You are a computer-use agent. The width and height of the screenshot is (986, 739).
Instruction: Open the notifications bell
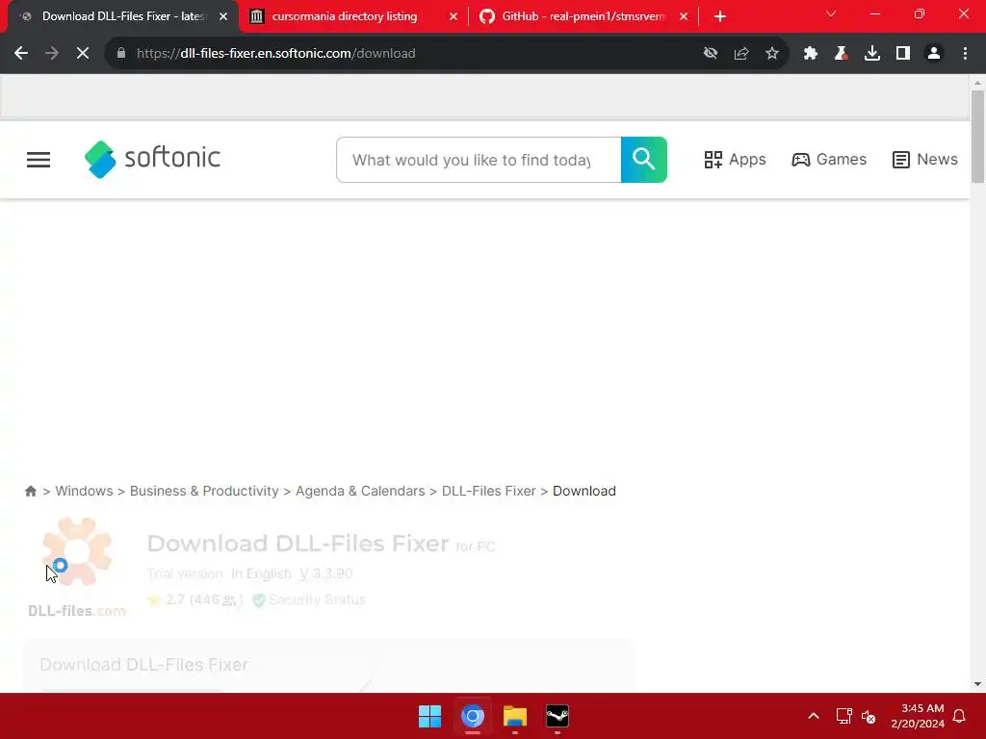tap(960, 716)
